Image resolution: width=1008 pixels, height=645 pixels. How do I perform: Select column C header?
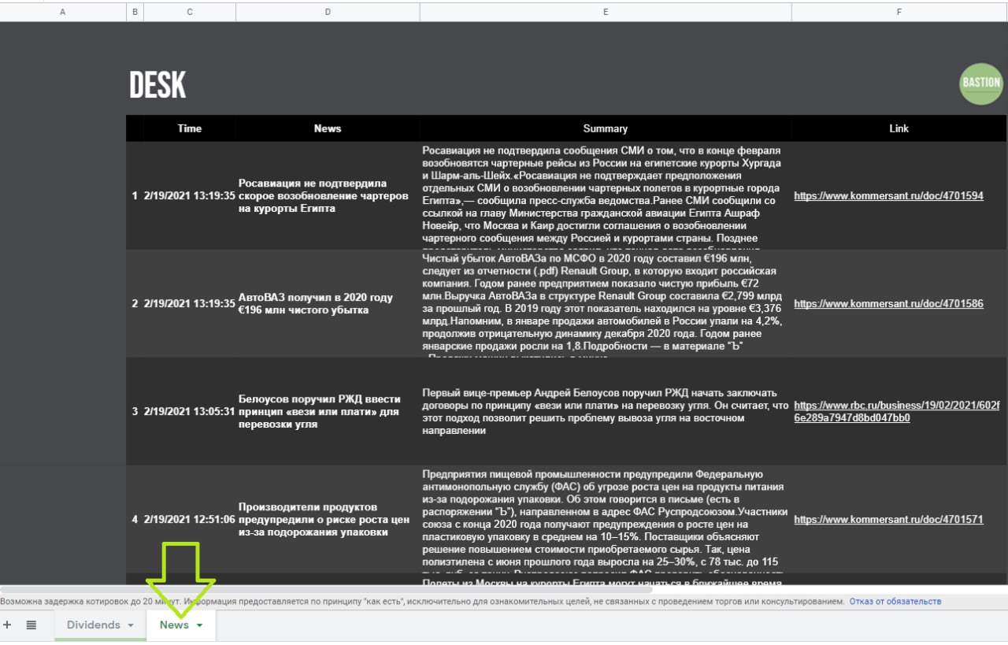(190, 12)
